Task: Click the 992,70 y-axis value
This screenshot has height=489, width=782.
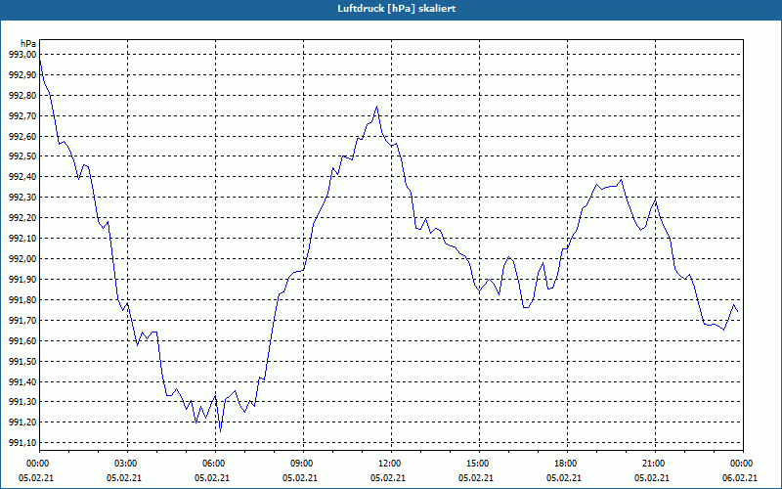Action: pos(22,115)
